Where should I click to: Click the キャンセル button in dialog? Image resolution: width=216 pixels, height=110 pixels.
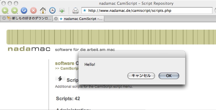(x=141, y=76)
